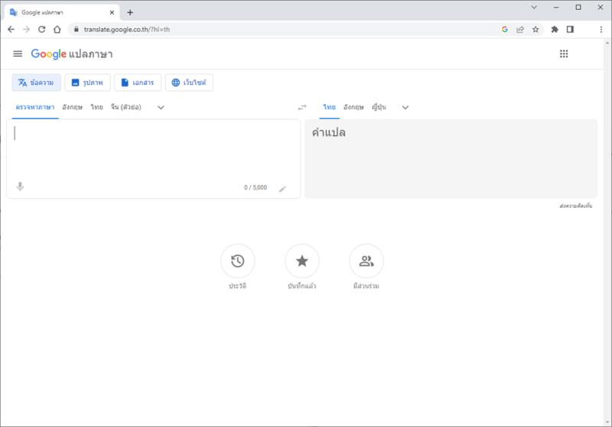The height and width of the screenshot is (427, 612).
Task: Select ญี่ปุ่น as target language
Action: 379,108
